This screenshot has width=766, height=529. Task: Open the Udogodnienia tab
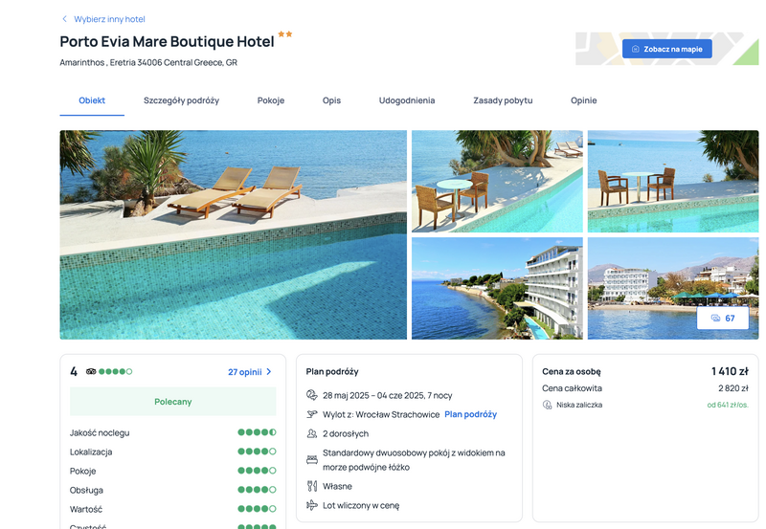(x=406, y=100)
